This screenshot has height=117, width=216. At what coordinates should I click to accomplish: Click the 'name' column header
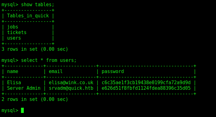(13, 71)
